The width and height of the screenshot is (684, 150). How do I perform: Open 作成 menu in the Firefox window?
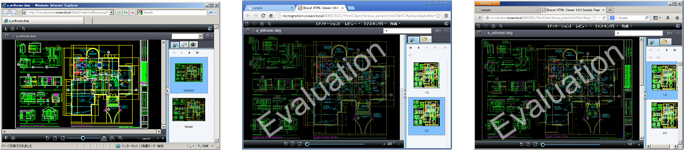626,26
